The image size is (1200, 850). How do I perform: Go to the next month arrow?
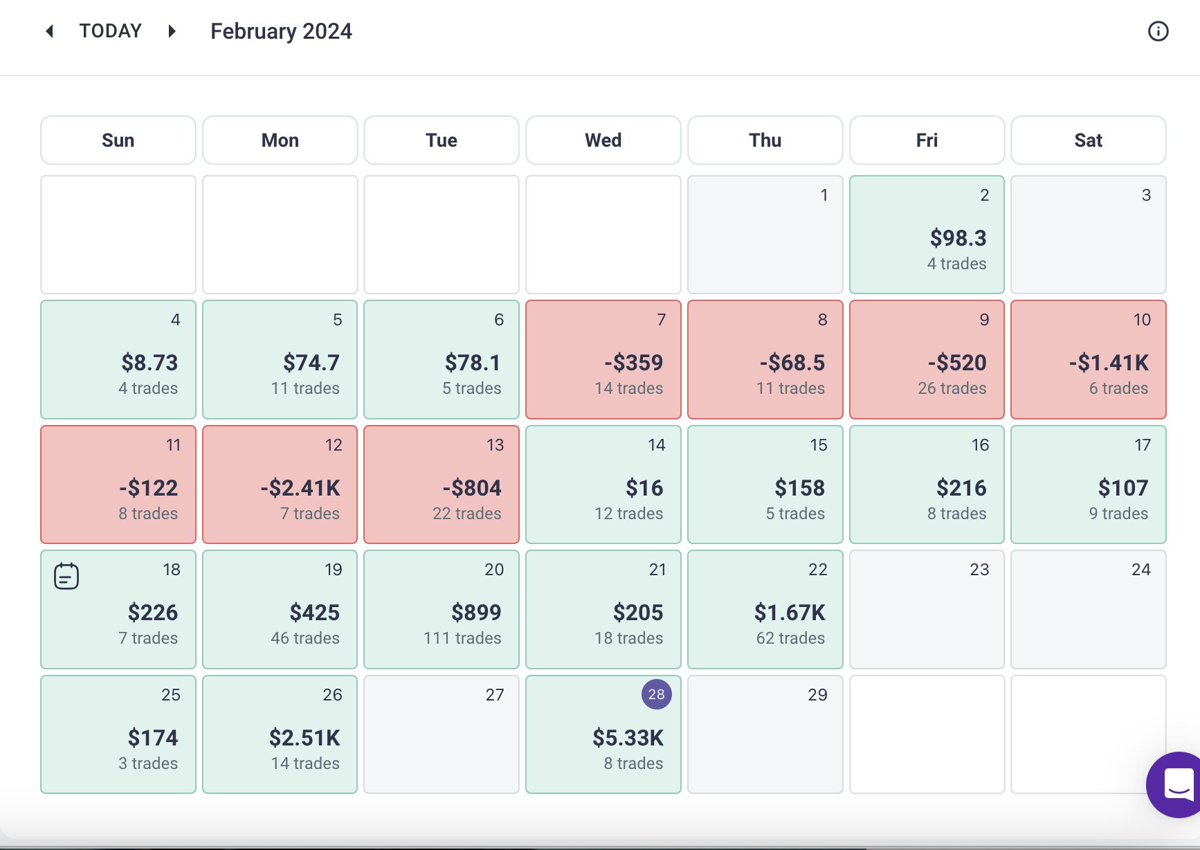(x=172, y=31)
